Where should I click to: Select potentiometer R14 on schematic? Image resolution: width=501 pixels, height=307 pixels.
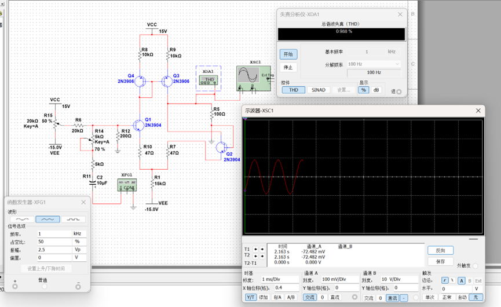92,140
